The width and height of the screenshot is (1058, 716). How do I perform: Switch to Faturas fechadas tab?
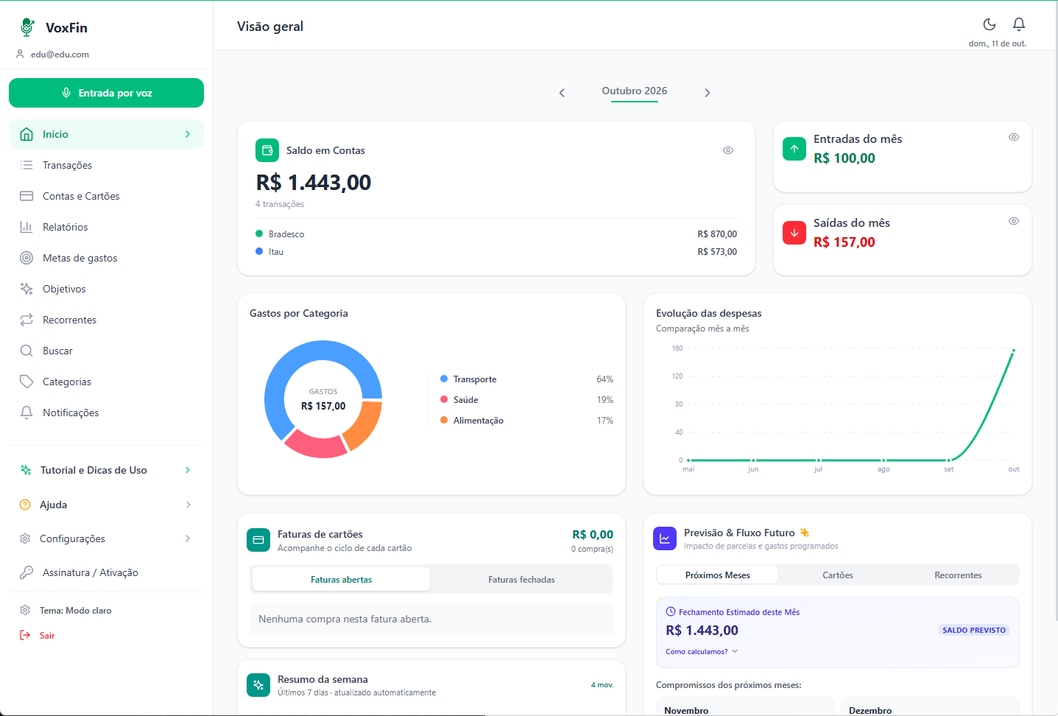tap(521, 580)
